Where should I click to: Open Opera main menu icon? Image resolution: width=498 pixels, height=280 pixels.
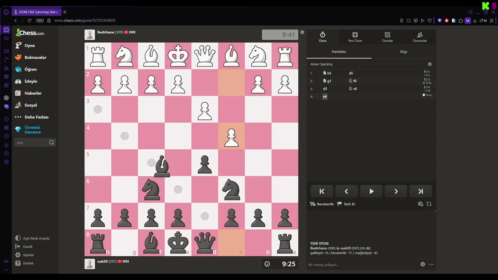coord(6,12)
